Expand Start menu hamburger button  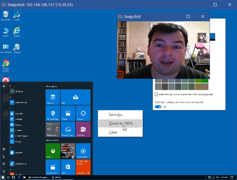[4, 86]
